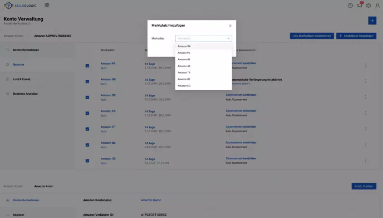Open the Lost & Found sidebar item
This screenshot has height=218, width=383.
pos(21,79)
